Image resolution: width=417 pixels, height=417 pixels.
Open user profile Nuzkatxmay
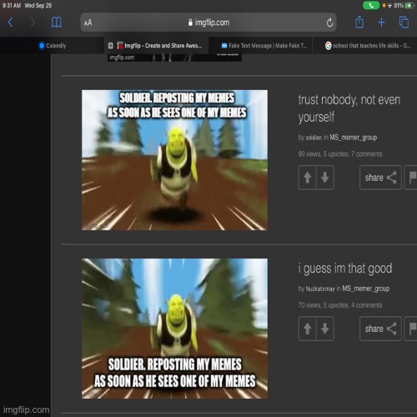tap(320, 289)
